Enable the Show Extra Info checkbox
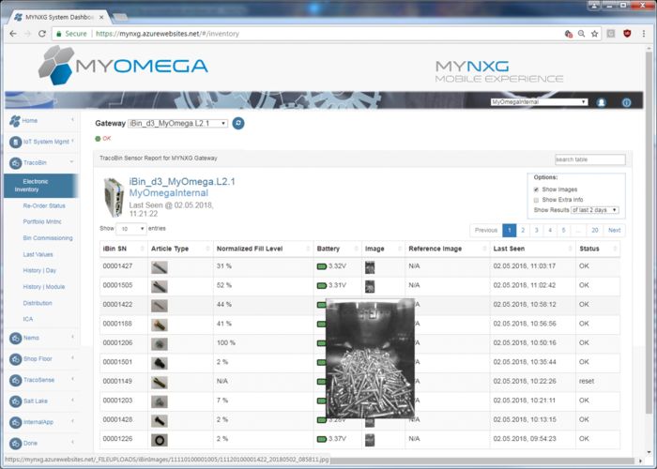Image resolution: width=657 pixels, height=469 pixels. coord(536,200)
